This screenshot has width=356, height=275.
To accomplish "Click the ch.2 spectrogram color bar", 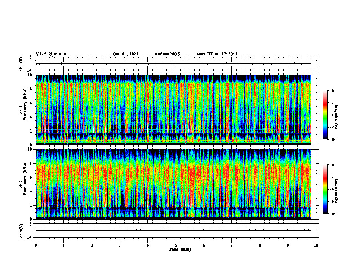I will click(x=325, y=189).
